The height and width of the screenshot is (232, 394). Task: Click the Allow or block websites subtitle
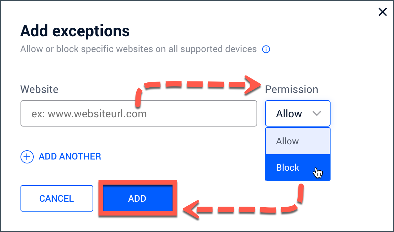point(138,49)
